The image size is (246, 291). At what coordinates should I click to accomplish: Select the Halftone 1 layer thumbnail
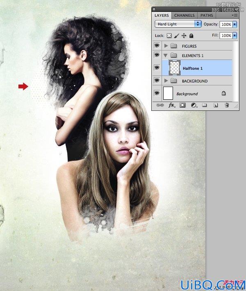175,68
